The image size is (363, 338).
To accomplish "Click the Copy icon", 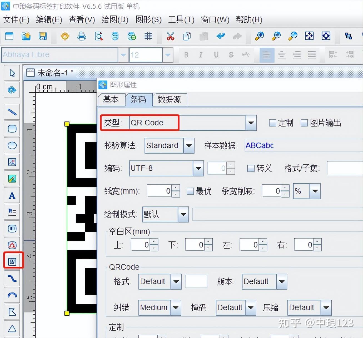I will click(187, 36).
